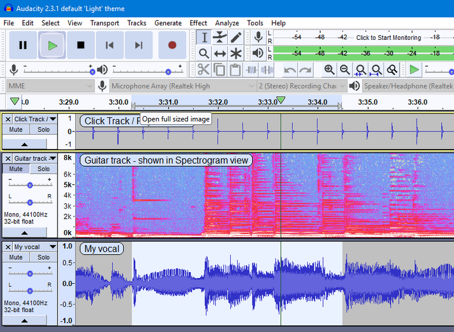
Task: Start playback with the Play button
Action: coord(52,45)
